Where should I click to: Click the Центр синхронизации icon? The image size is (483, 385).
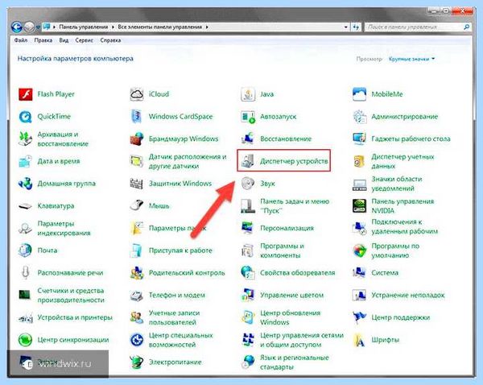point(26,340)
